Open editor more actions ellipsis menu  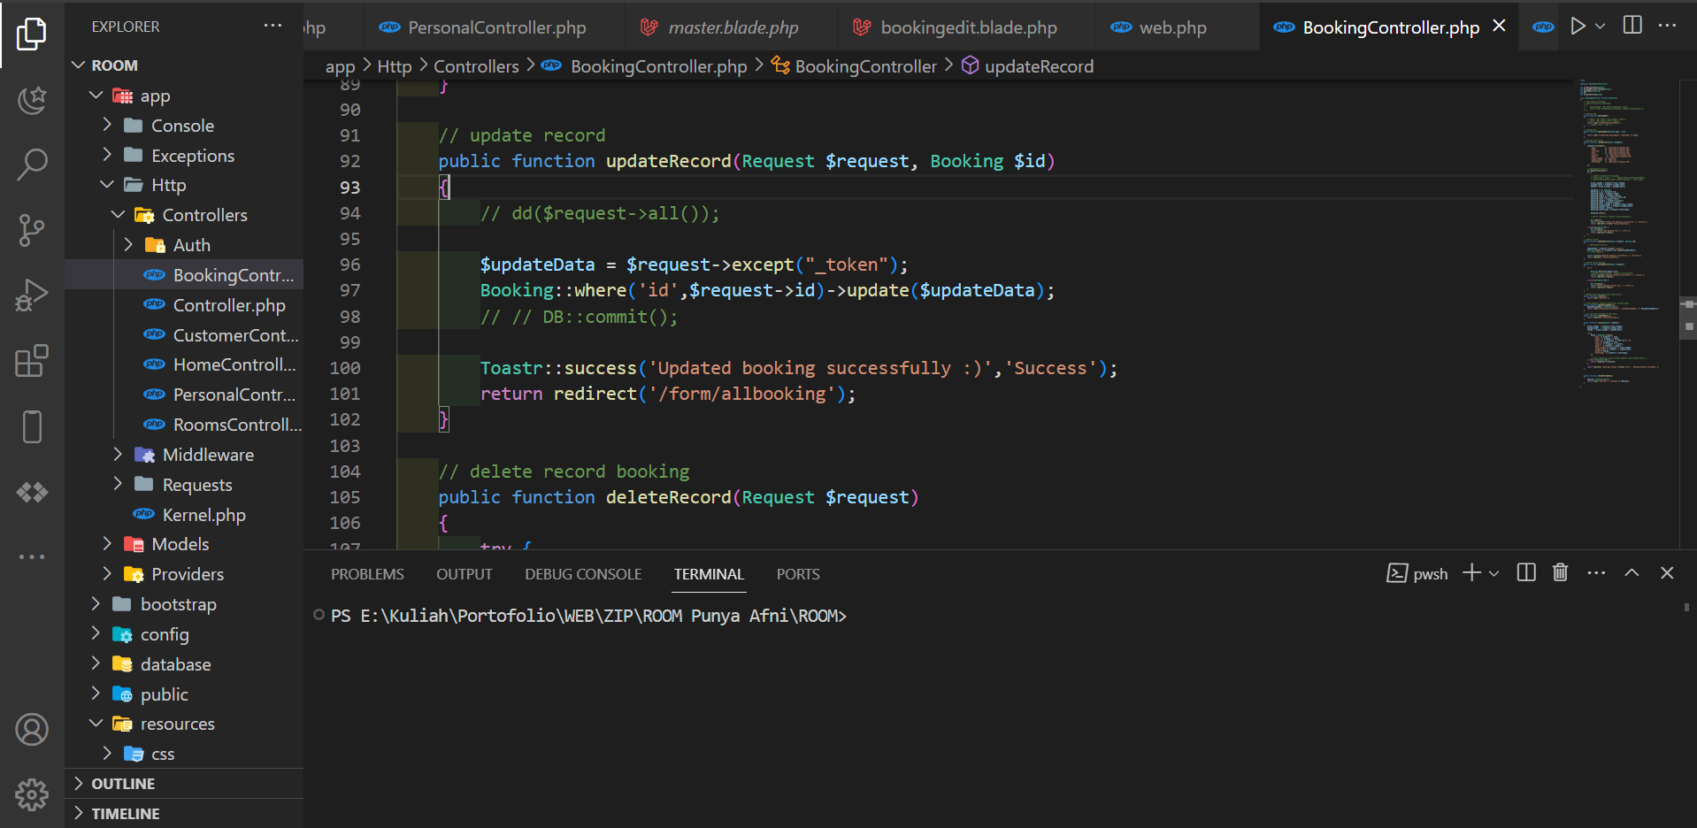(1668, 26)
